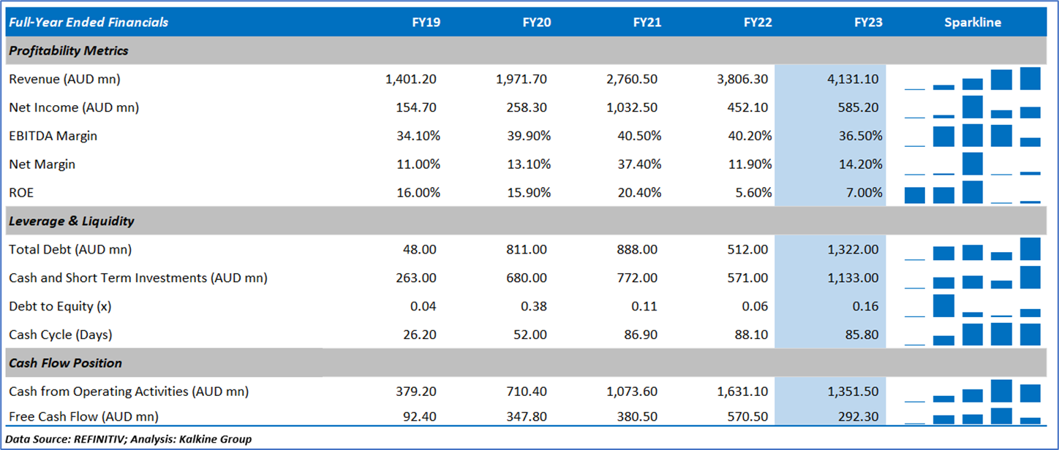
Task: Click the Data Source REFINITIV footnote text
Action: pos(128,439)
